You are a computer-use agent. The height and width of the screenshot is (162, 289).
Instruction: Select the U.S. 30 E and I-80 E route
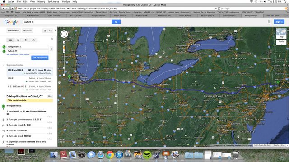pos(30,88)
